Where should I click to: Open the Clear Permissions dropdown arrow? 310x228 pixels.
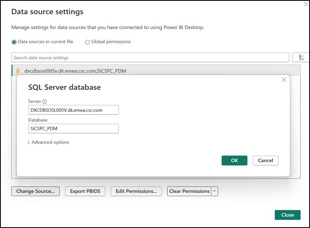[215, 191]
